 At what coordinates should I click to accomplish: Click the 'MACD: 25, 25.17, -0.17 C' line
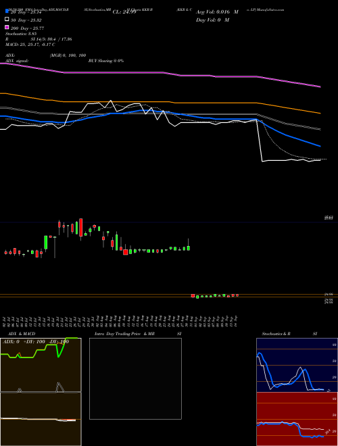[x=30, y=45]
